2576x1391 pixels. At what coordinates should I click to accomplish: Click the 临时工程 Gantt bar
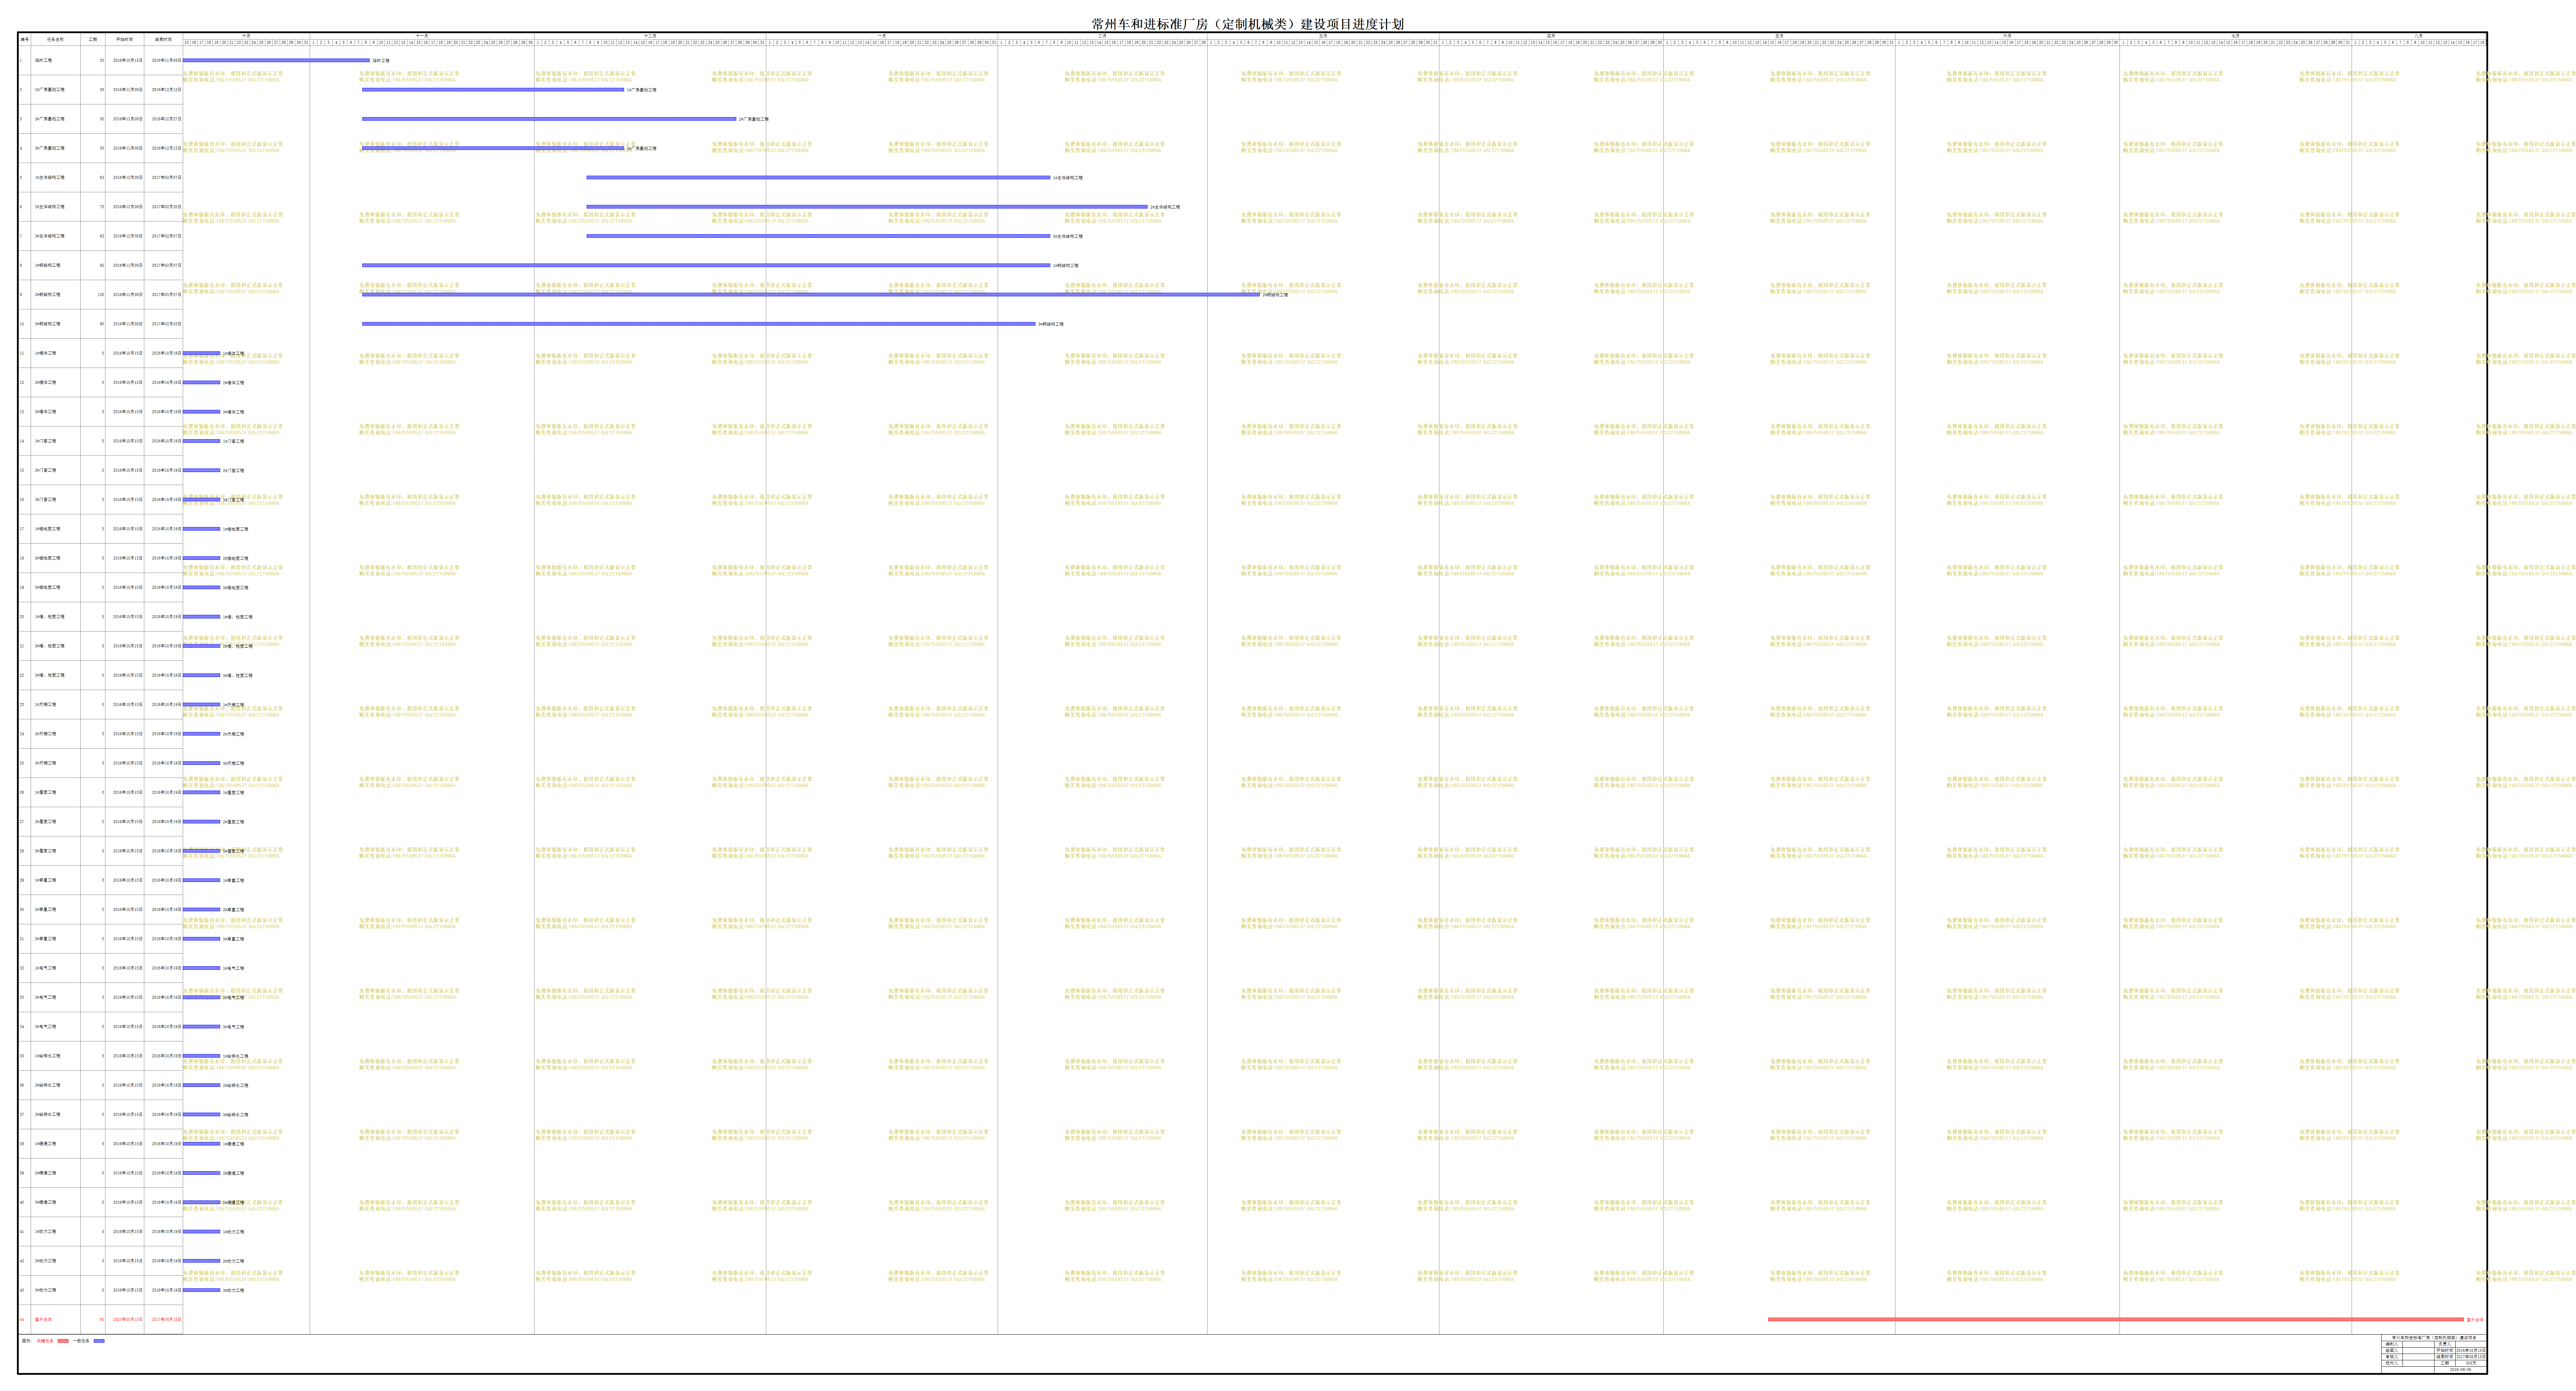click(276, 60)
